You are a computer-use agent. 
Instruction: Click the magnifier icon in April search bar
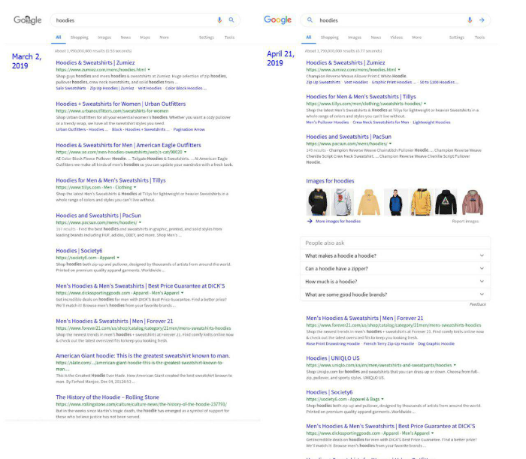pyautogui.click(x=310, y=20)
